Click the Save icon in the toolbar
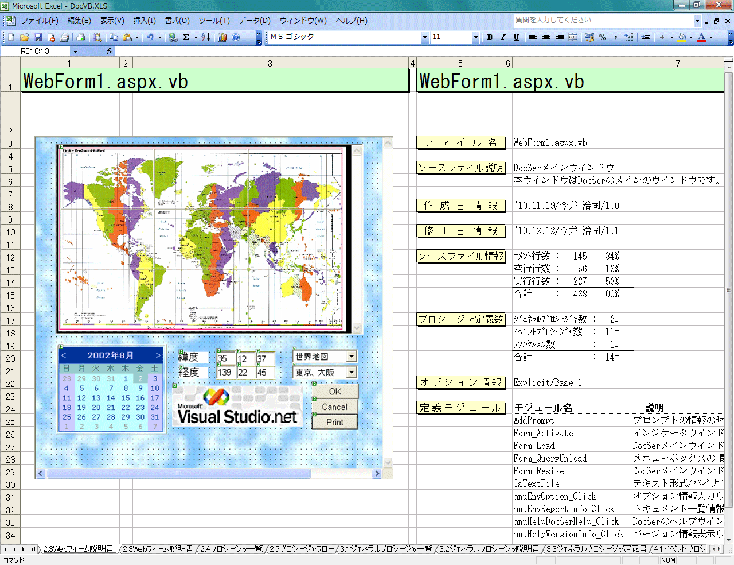The image size is (734, 565). tap(38, 37)
